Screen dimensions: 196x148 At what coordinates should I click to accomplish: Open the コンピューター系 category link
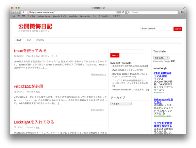pyautogui.click(x=49, y=56)
